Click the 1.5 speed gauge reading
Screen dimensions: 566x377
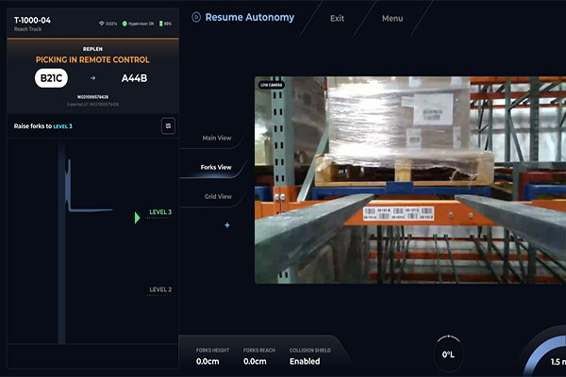click(558, 362)
